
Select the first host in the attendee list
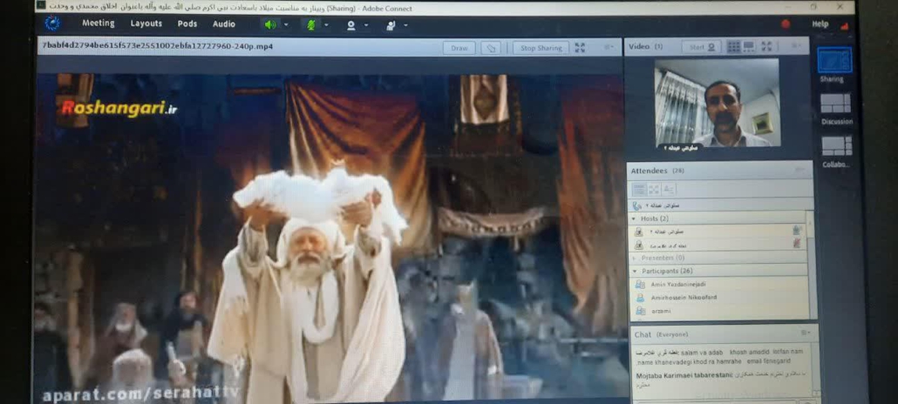tap(717, 232)
